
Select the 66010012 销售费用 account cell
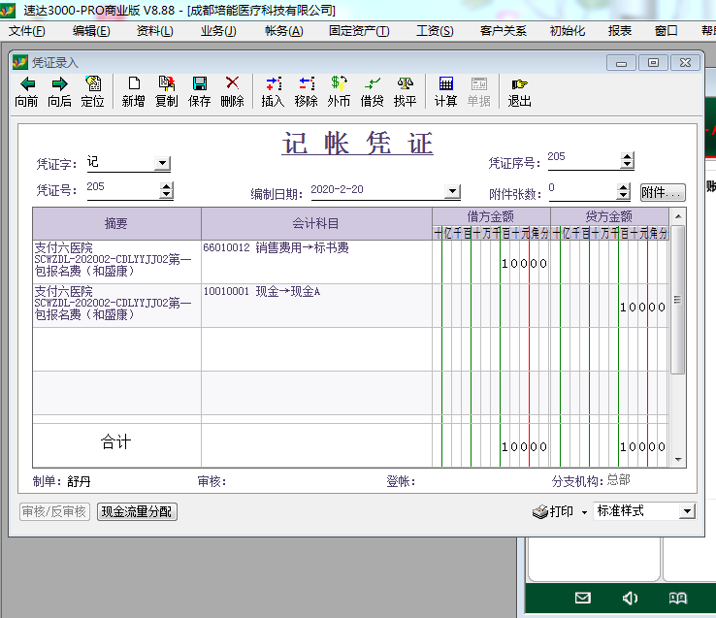point(315,260)
